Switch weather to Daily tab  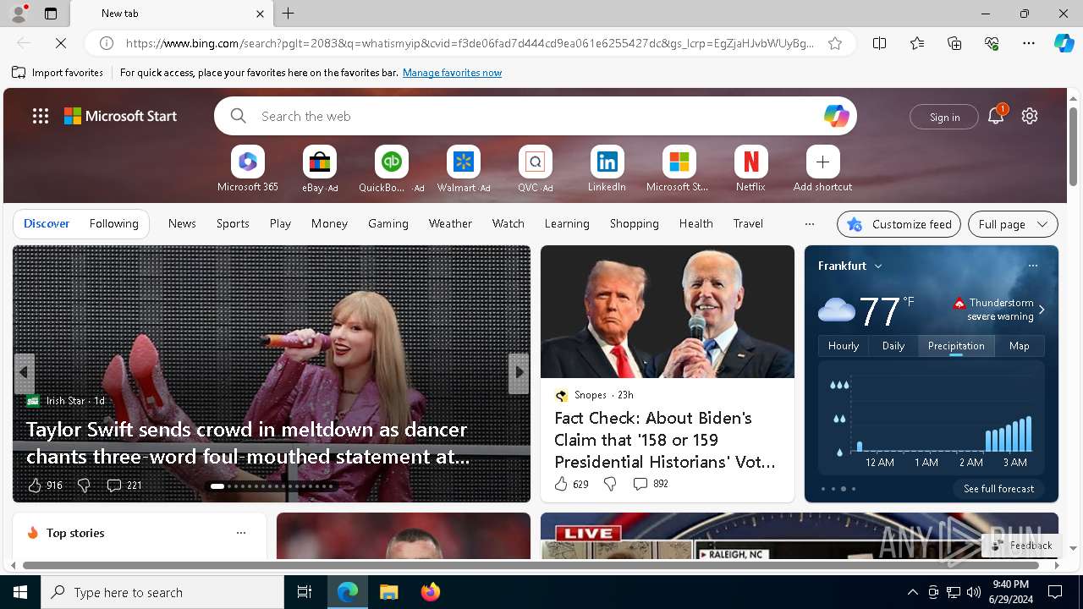(893, 346)
